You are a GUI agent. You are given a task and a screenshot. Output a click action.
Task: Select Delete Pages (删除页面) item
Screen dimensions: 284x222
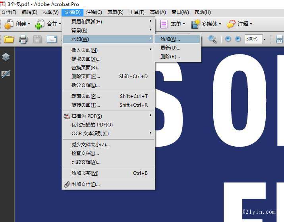[108, 76]
